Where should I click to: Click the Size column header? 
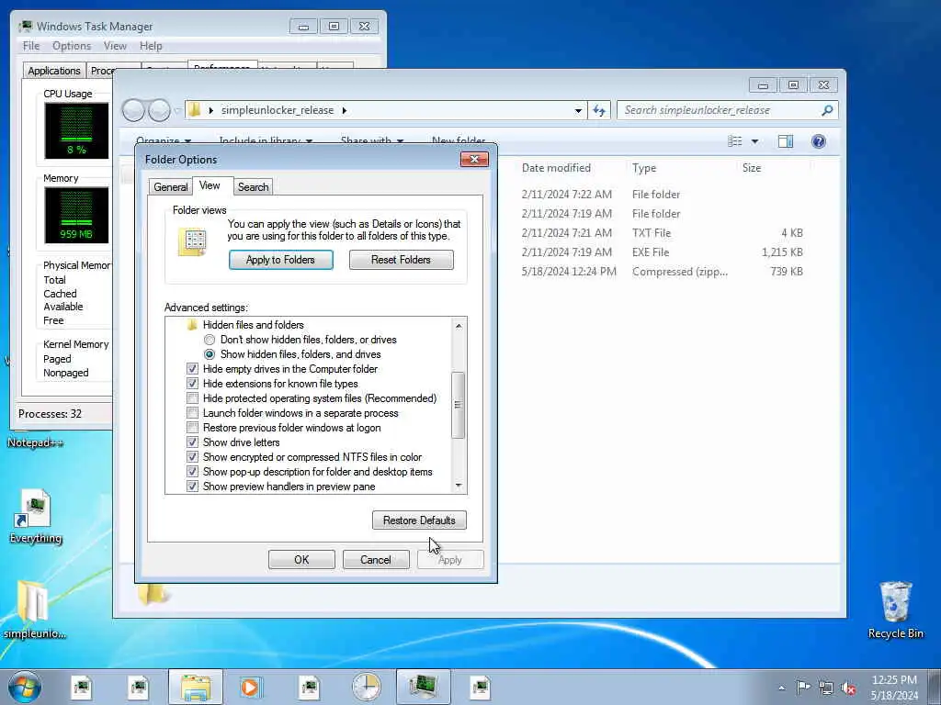(x=752, y=168)
